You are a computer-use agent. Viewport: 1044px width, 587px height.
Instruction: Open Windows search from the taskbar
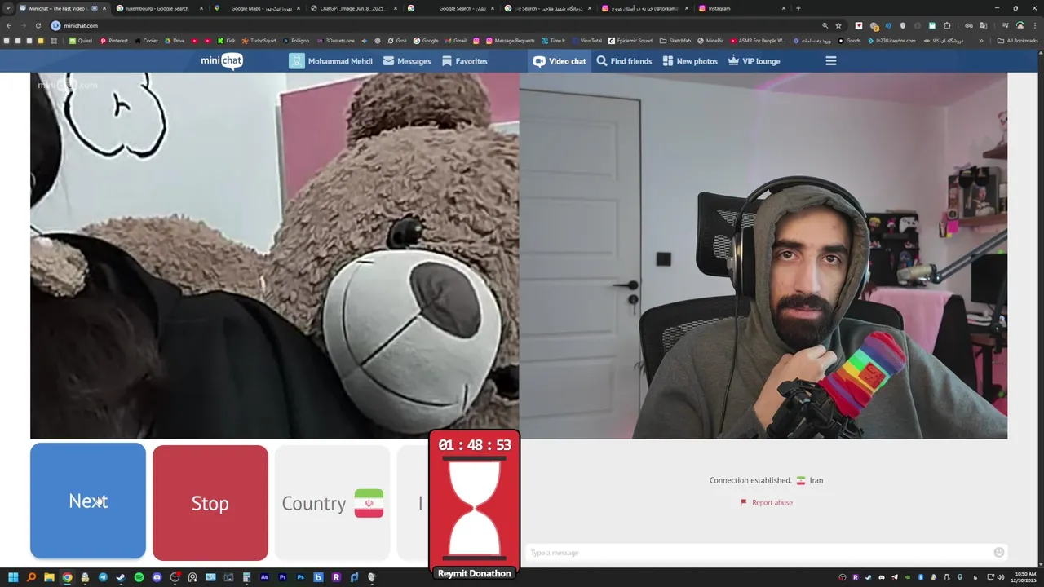click(x=31, y=577)
